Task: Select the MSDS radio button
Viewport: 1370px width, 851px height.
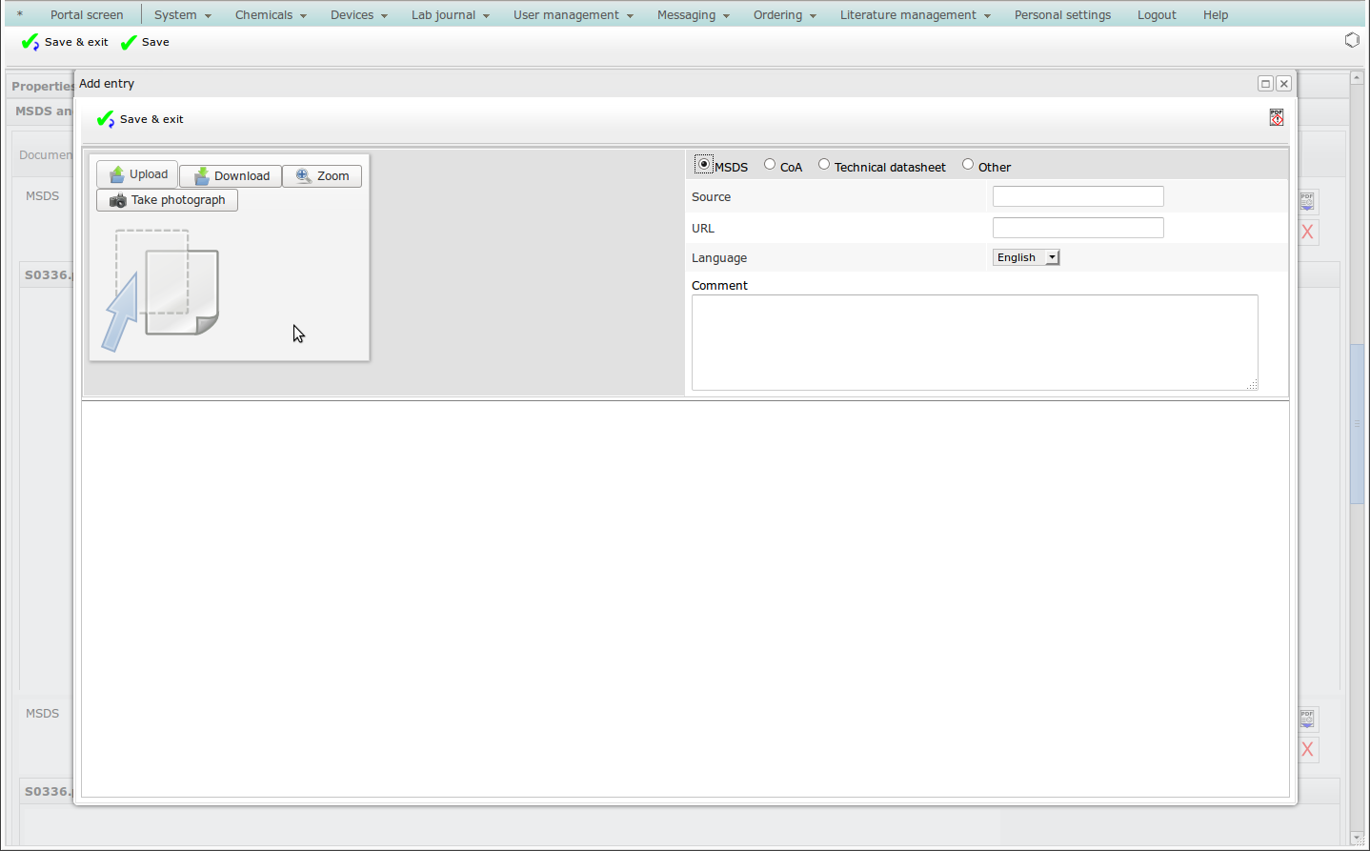Action: click(x=703, y=164)
